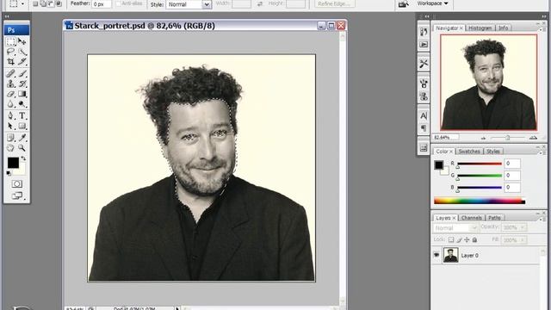Select the Healing Brush tool
551x310 pixels.
tap(11, 73)
